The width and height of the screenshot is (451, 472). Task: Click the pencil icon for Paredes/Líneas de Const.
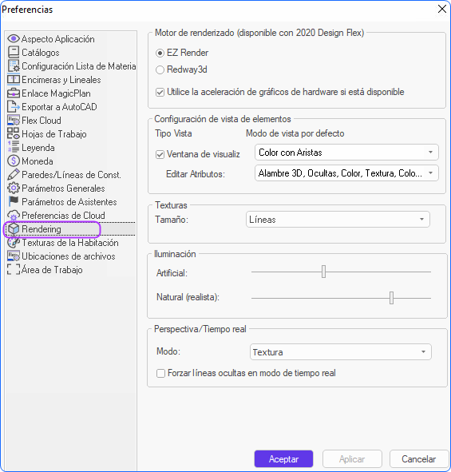click(14, 174)
